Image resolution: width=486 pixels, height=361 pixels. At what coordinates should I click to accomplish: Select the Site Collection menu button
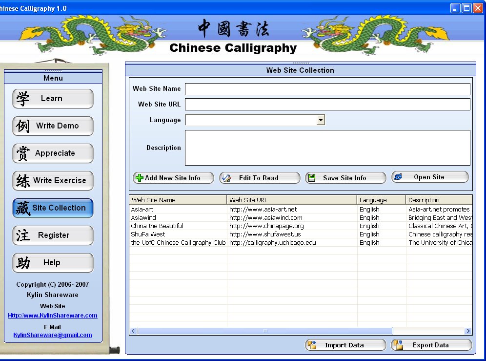[53, 208]
